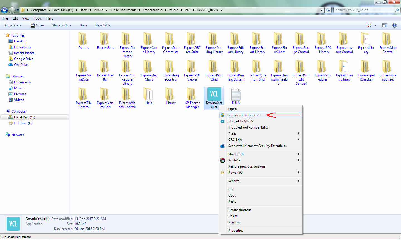The image size is (401, 240).
Task: Click the Search DevVCL_16.2.5 field
Action: (364, 10)
